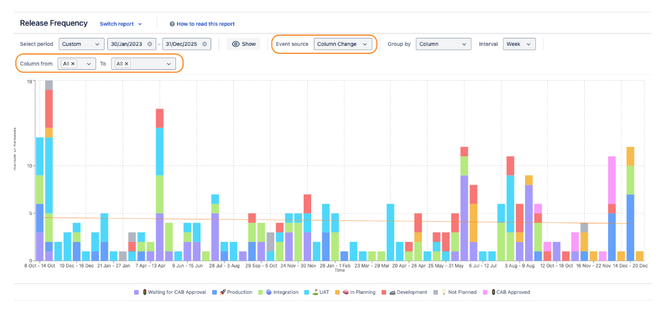Toggle Development legend color swatch
Screen dimensions: 658x318
point(383,292)
